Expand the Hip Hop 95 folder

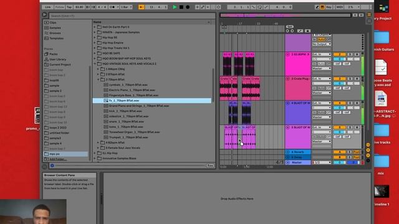coord(95,37)
